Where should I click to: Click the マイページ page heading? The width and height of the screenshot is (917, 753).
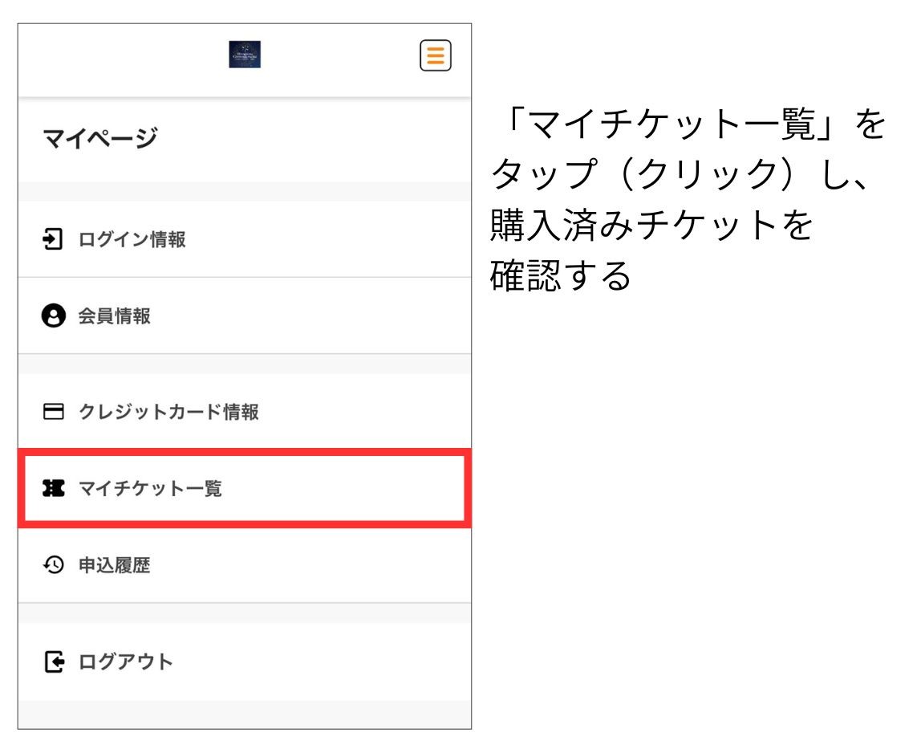99,139
